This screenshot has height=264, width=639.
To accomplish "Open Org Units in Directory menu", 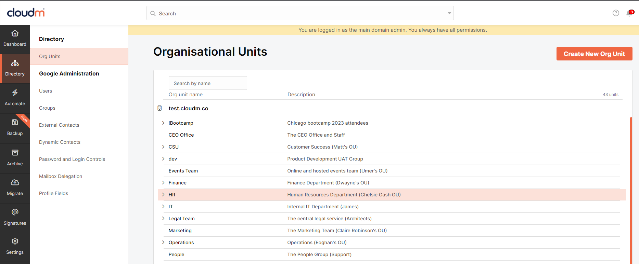I will tap(79, 56).
